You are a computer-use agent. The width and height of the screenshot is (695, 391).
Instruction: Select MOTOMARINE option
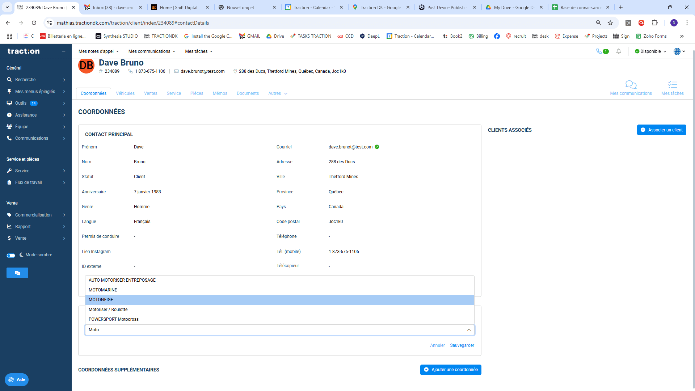(x=280, y=290)
